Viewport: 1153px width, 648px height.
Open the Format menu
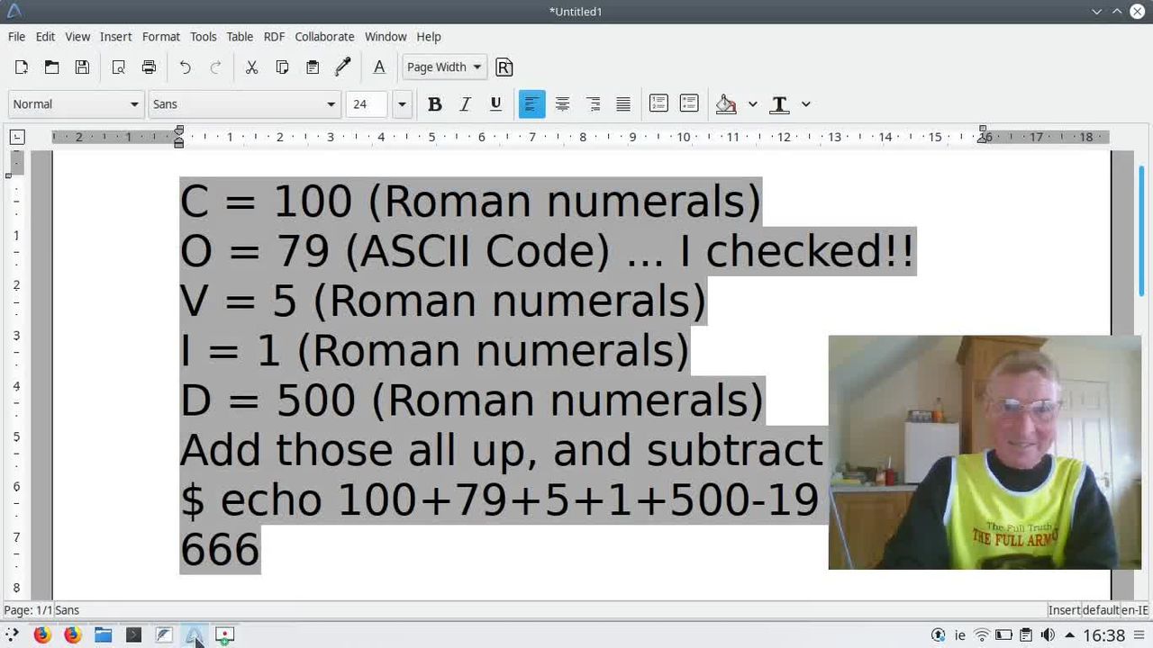coord(160,37)
